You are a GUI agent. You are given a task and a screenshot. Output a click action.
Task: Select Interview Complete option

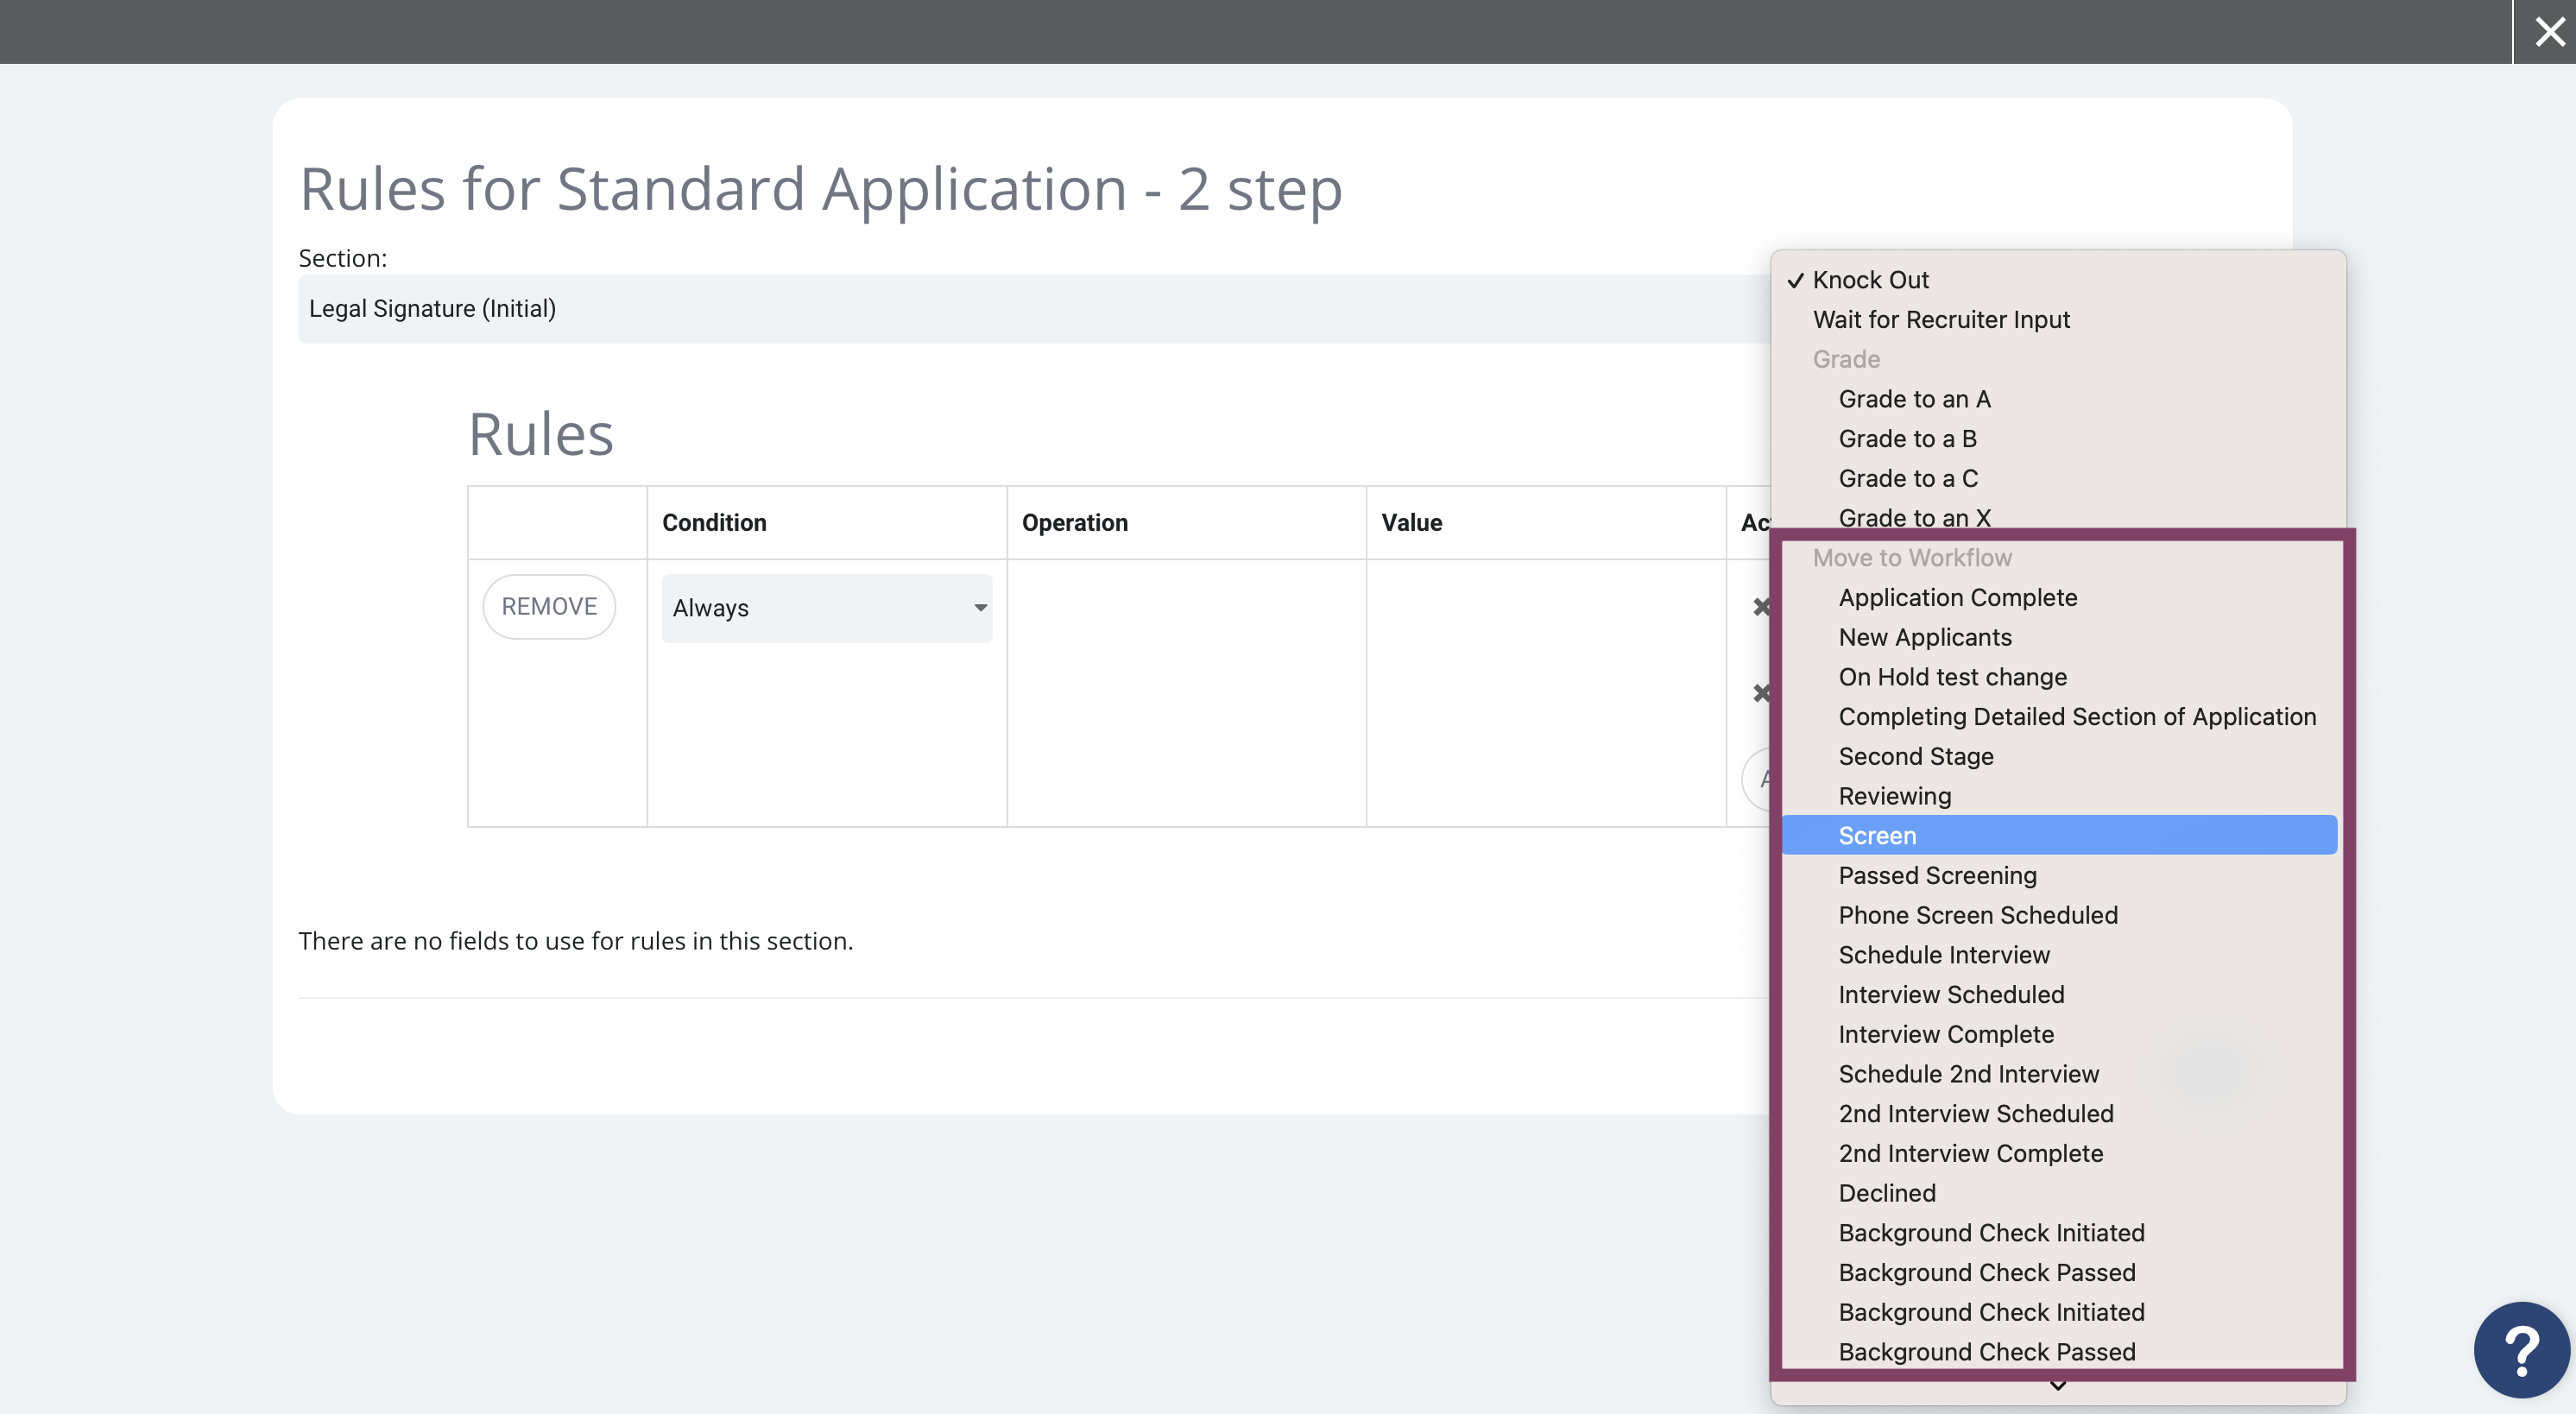2059,1034
